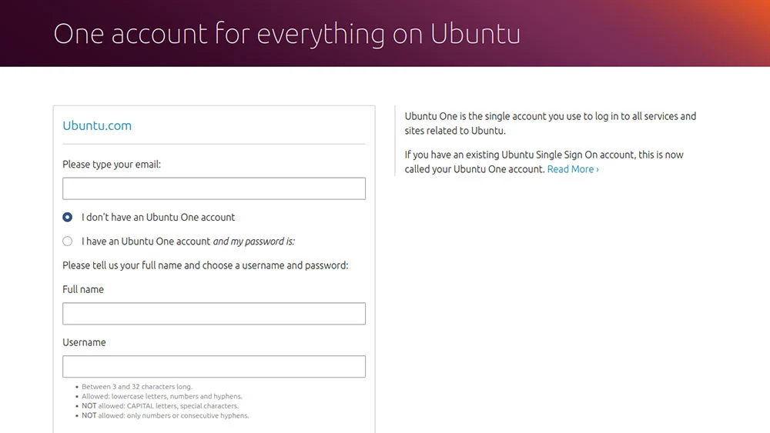Focus the email address input box
The width and height of the screenshot is (770, 433).
point(213,188)
